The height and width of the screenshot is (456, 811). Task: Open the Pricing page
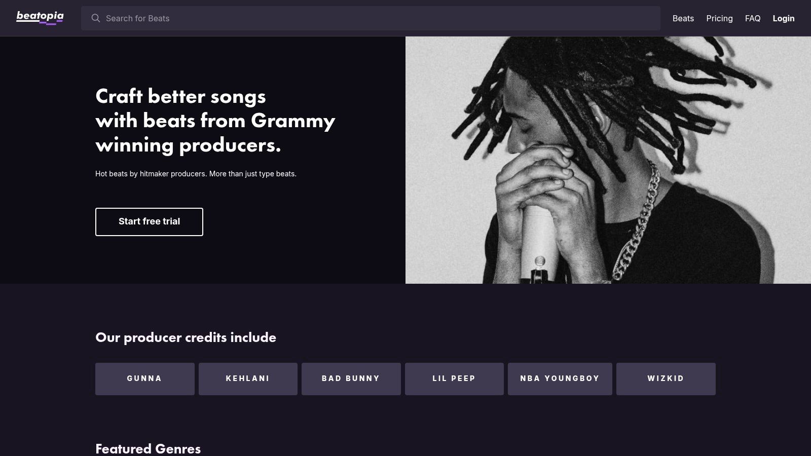(x=719, y=18)
